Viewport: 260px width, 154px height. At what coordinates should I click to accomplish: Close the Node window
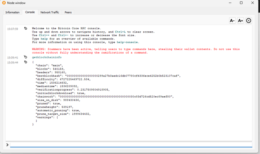pyautogui.click(x=253, y=3)
